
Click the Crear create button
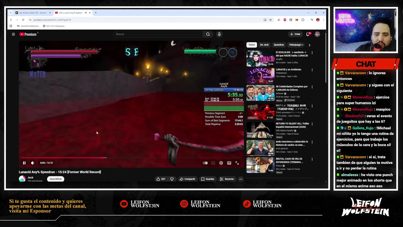[x=295, y=34]
